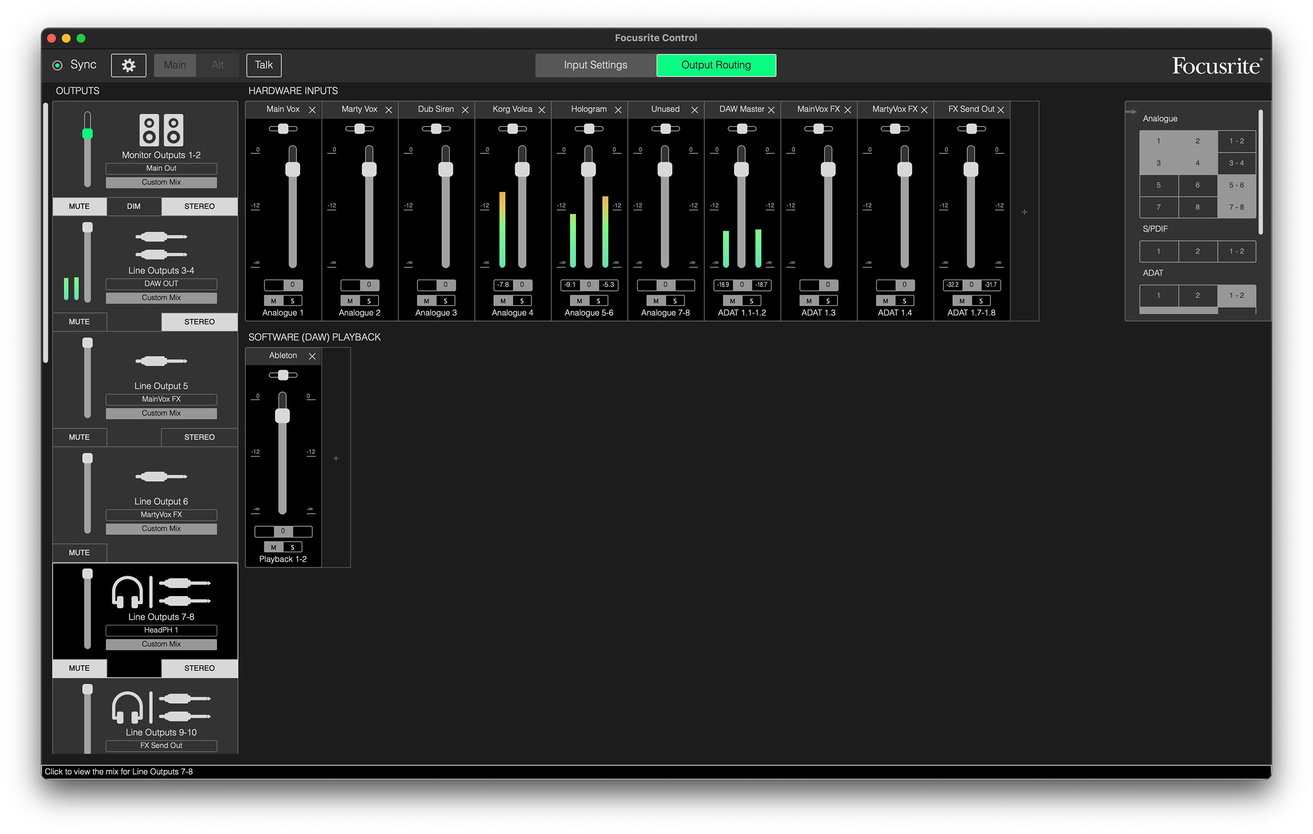Activate the Talk button

tap(264, 65)
